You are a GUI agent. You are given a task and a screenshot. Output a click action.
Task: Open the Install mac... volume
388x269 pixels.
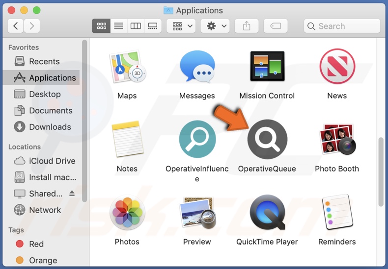pos(41,177)
